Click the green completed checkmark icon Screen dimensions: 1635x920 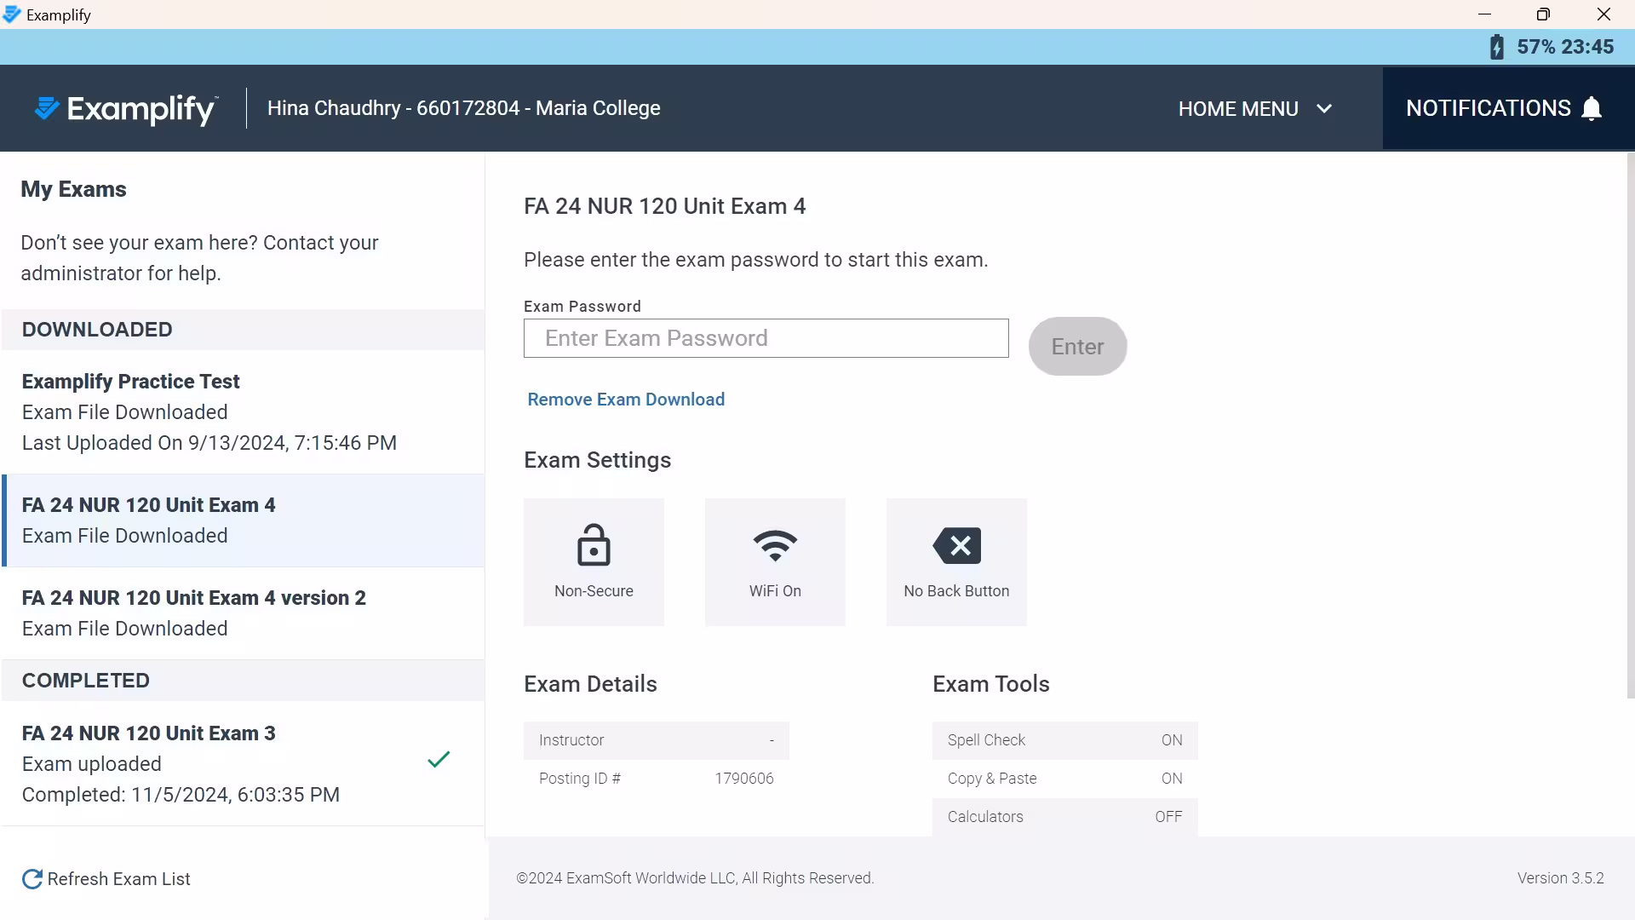pyautogui.click(x=439, y=759)
